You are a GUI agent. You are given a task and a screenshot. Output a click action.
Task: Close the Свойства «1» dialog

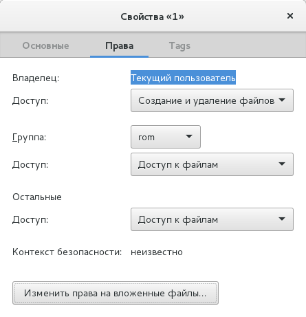[290, 16]
